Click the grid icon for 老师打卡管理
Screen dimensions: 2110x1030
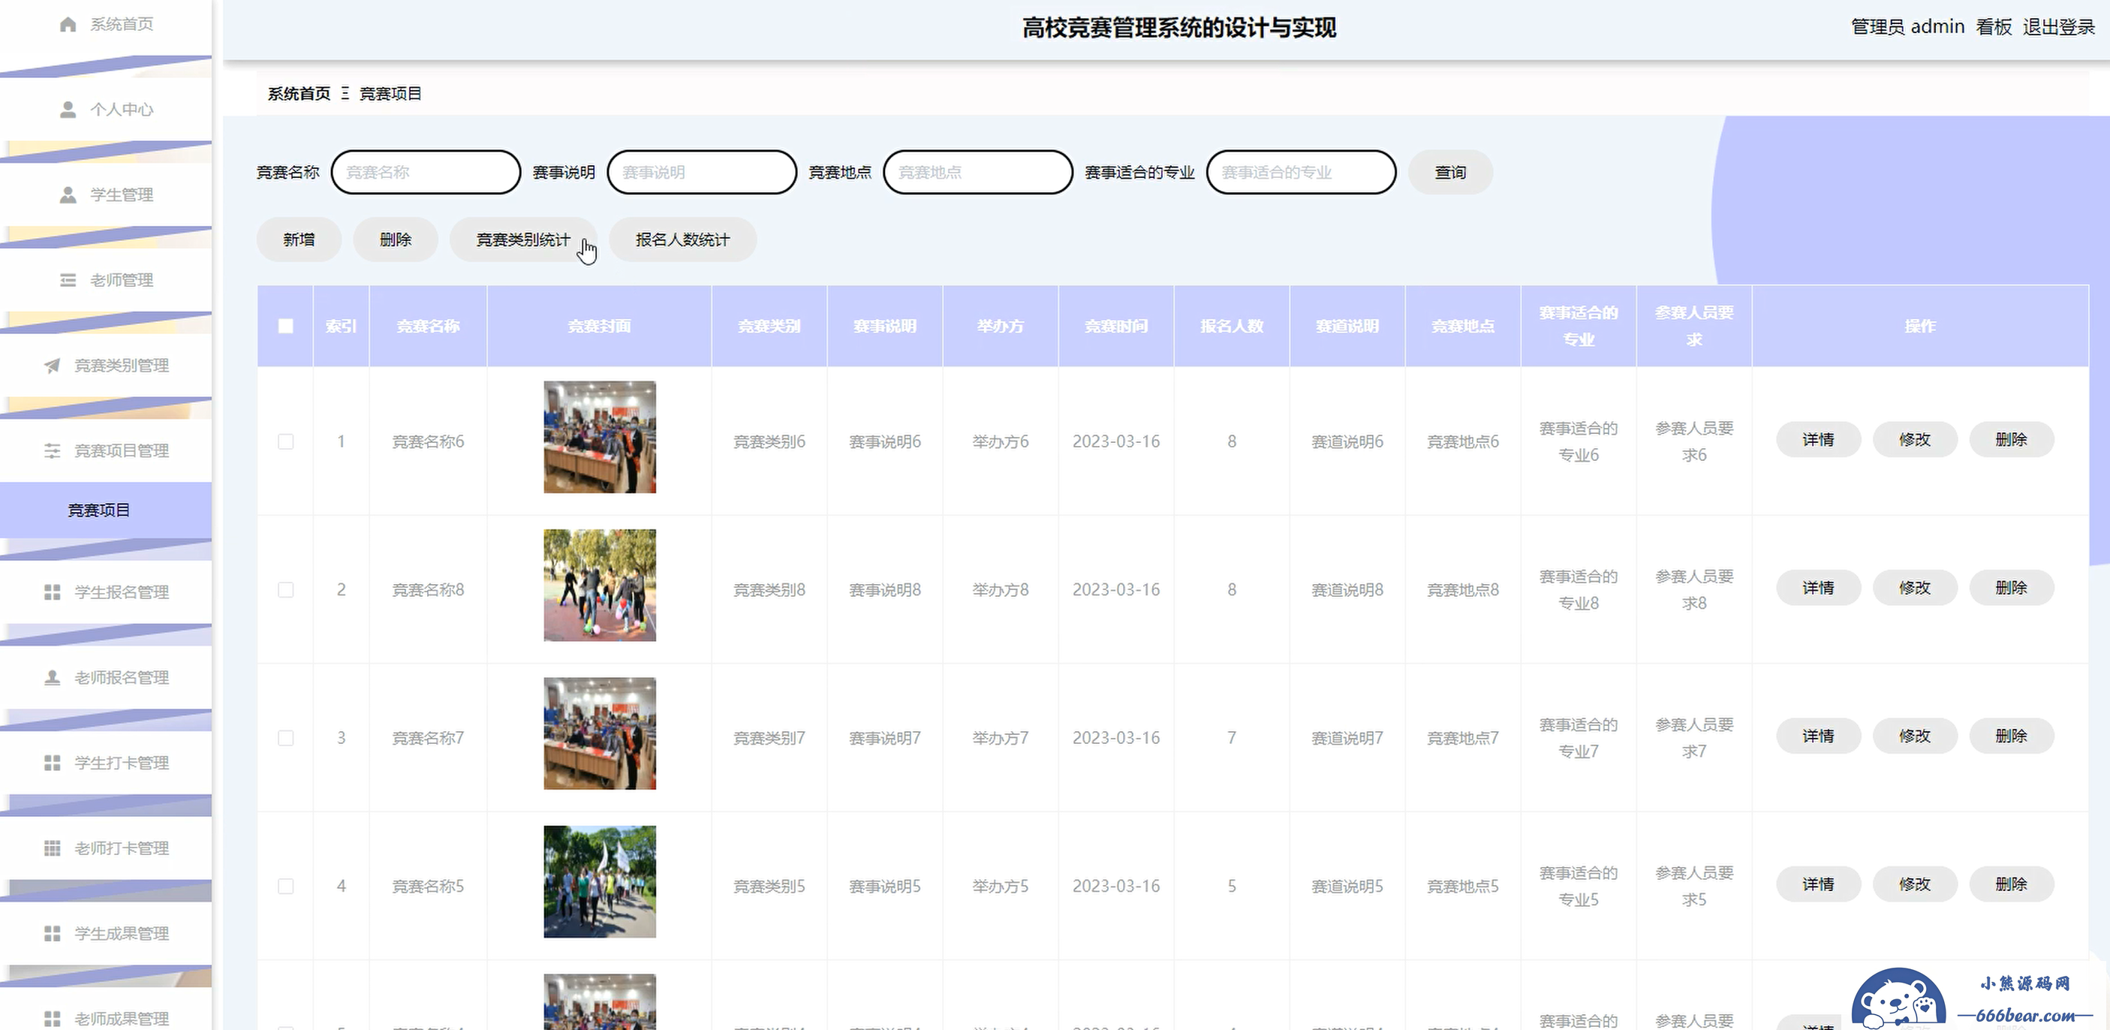53,848
